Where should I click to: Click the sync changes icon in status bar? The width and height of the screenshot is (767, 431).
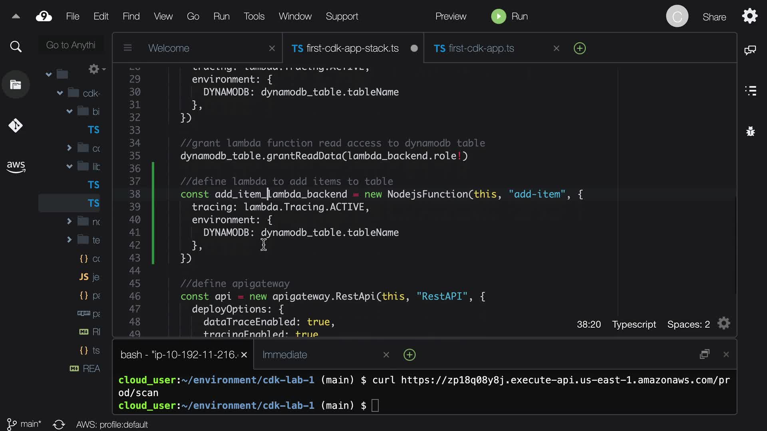59,424
